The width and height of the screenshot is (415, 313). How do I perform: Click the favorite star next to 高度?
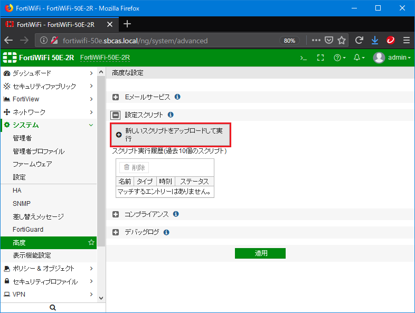tap(91, 242)
